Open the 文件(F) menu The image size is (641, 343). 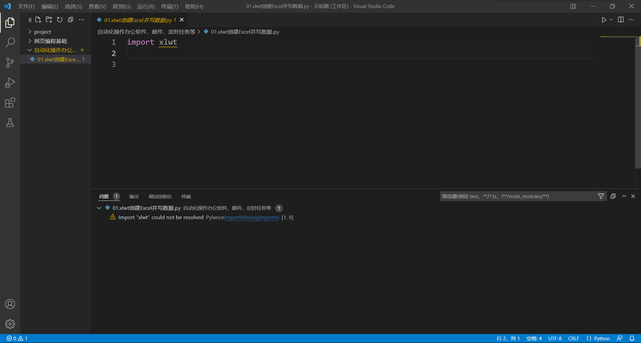coord(26,6)
